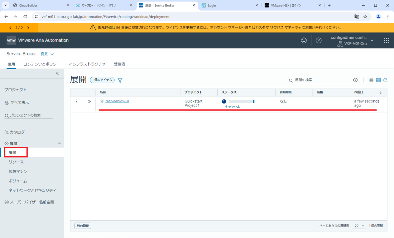Open ネットワークとセキュリティ in sidebar
Image resolution: width=394 pixels, height=238 pixels.
[33, 190]
